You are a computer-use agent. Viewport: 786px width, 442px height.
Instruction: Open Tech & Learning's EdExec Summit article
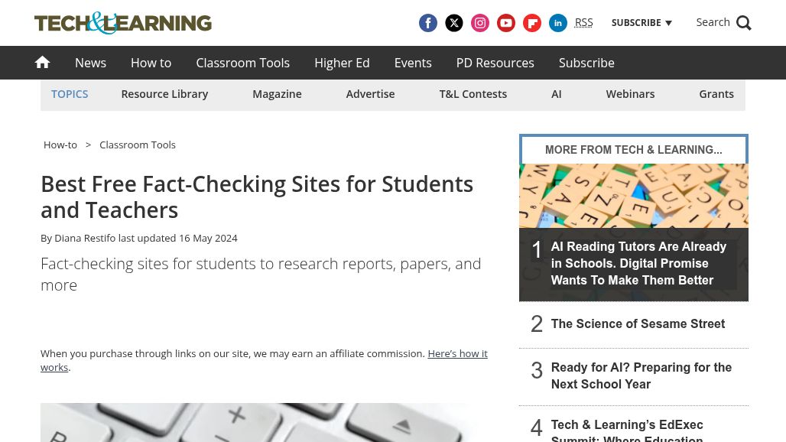(x=627, y=430)
